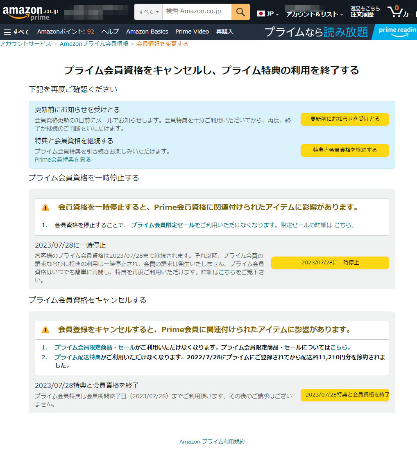Click 2023/07/28特典と会員資格を終了 button
Image resolution: width=417 pixels, height=455 pixels.
[x=344, y=395]
